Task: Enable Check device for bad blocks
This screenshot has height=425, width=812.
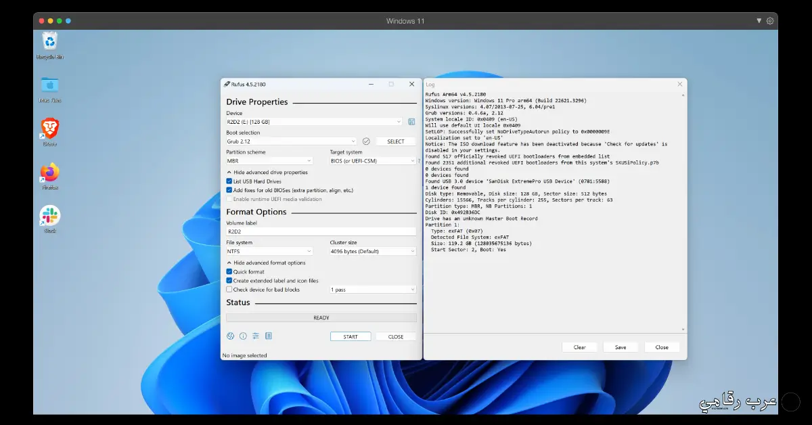Action: point(229,290)
